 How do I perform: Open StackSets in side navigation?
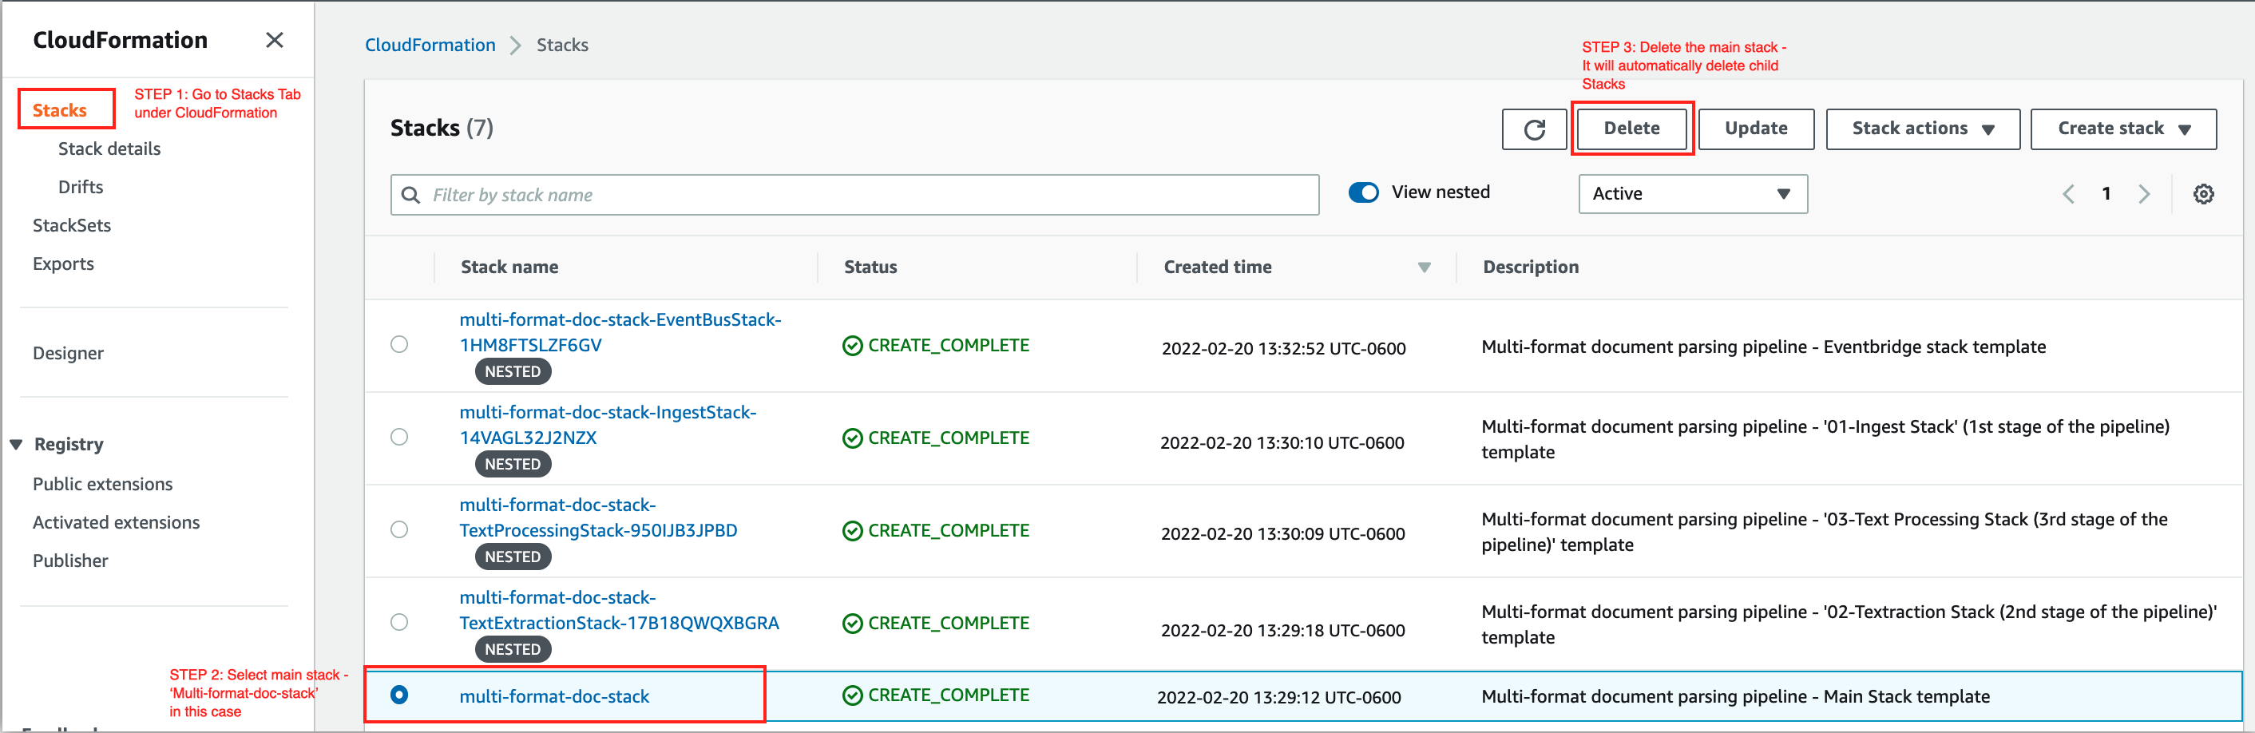click(x=72, y=226)
